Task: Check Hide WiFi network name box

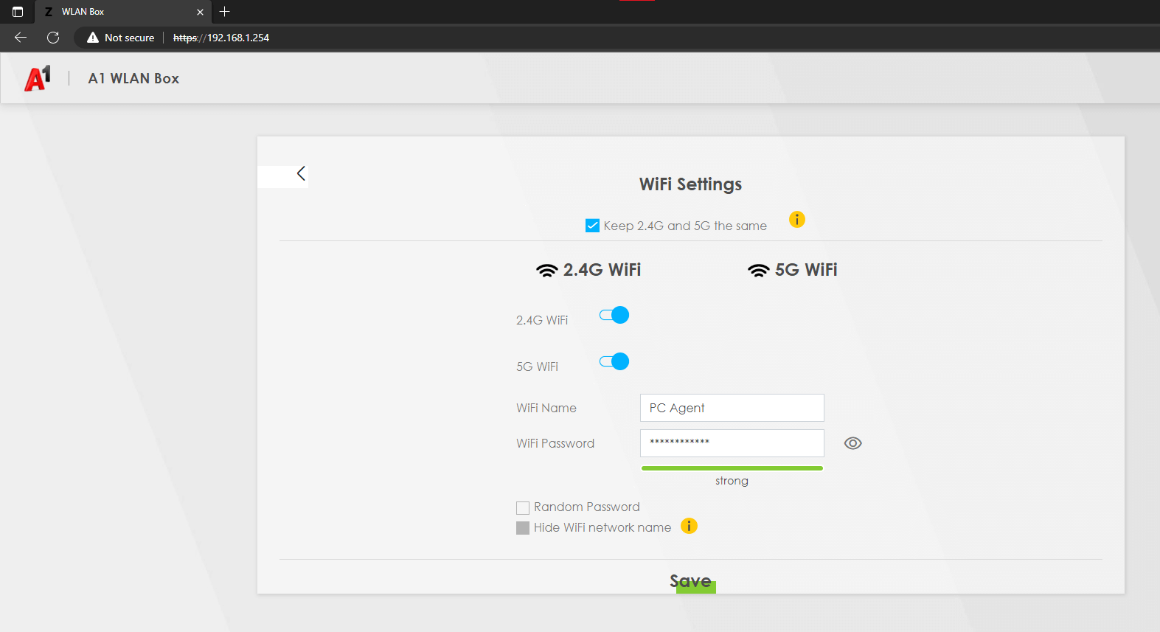Action: click(523, 528)
